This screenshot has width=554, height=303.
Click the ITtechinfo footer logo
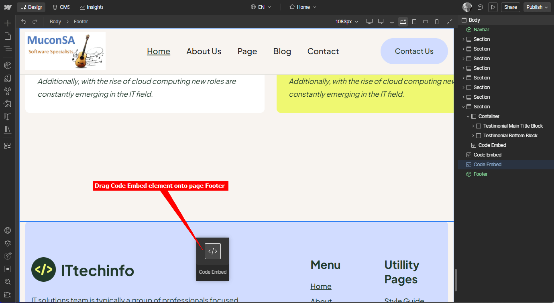pos(83,270)
